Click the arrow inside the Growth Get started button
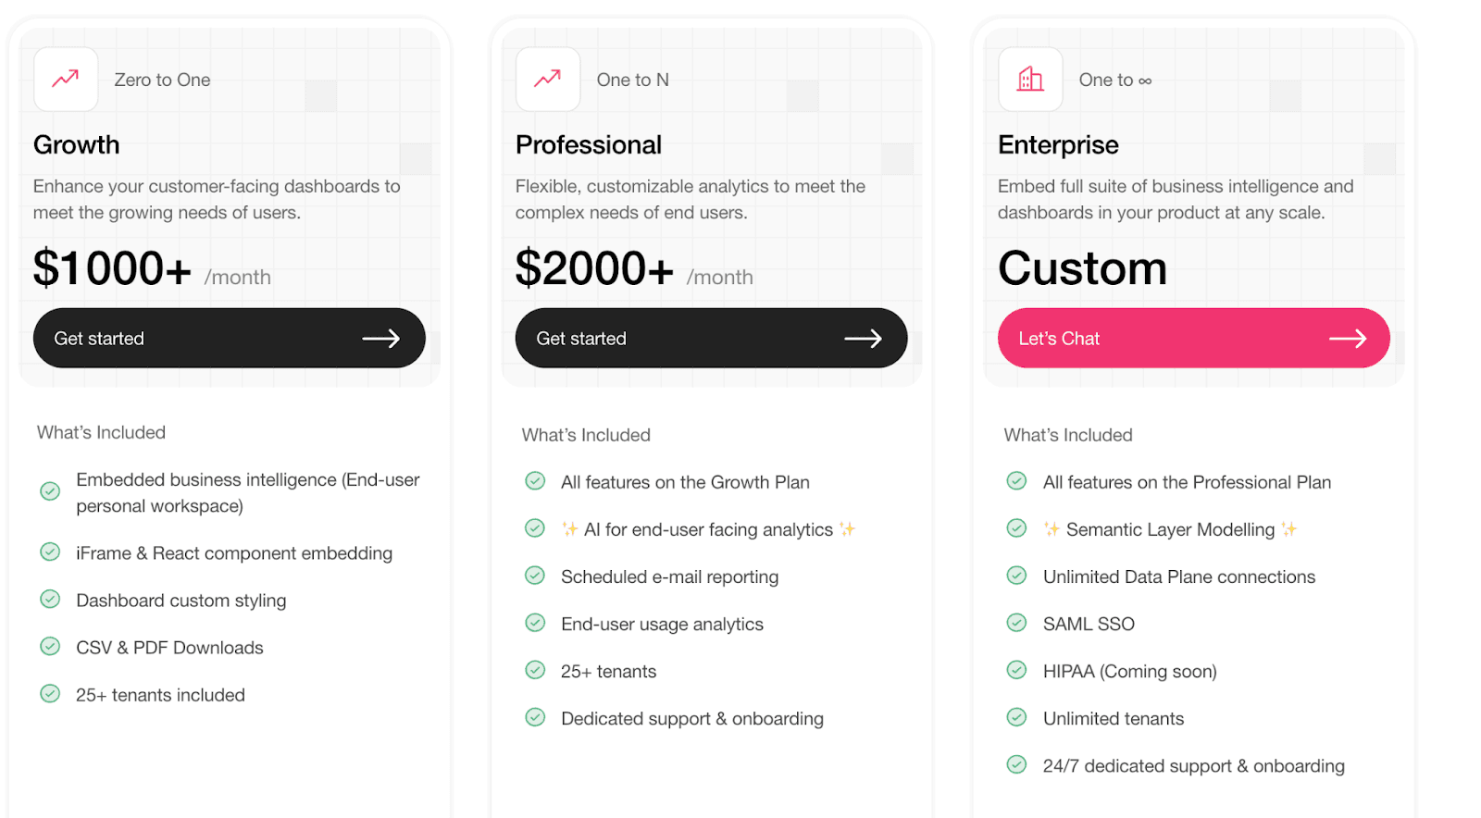 (382, 338)
